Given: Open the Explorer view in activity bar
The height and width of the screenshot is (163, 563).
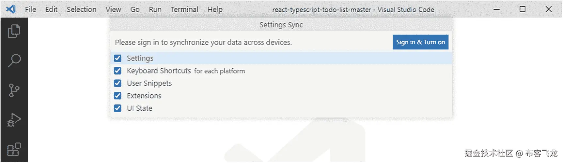Looking at the screenshot, I should tap(14, 31).
